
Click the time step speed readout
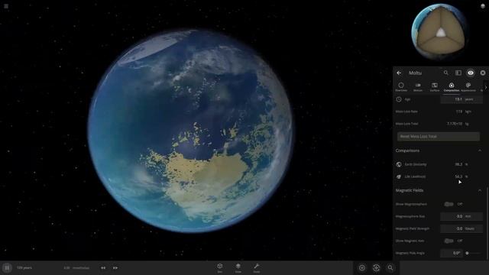(x=76, y=268)
